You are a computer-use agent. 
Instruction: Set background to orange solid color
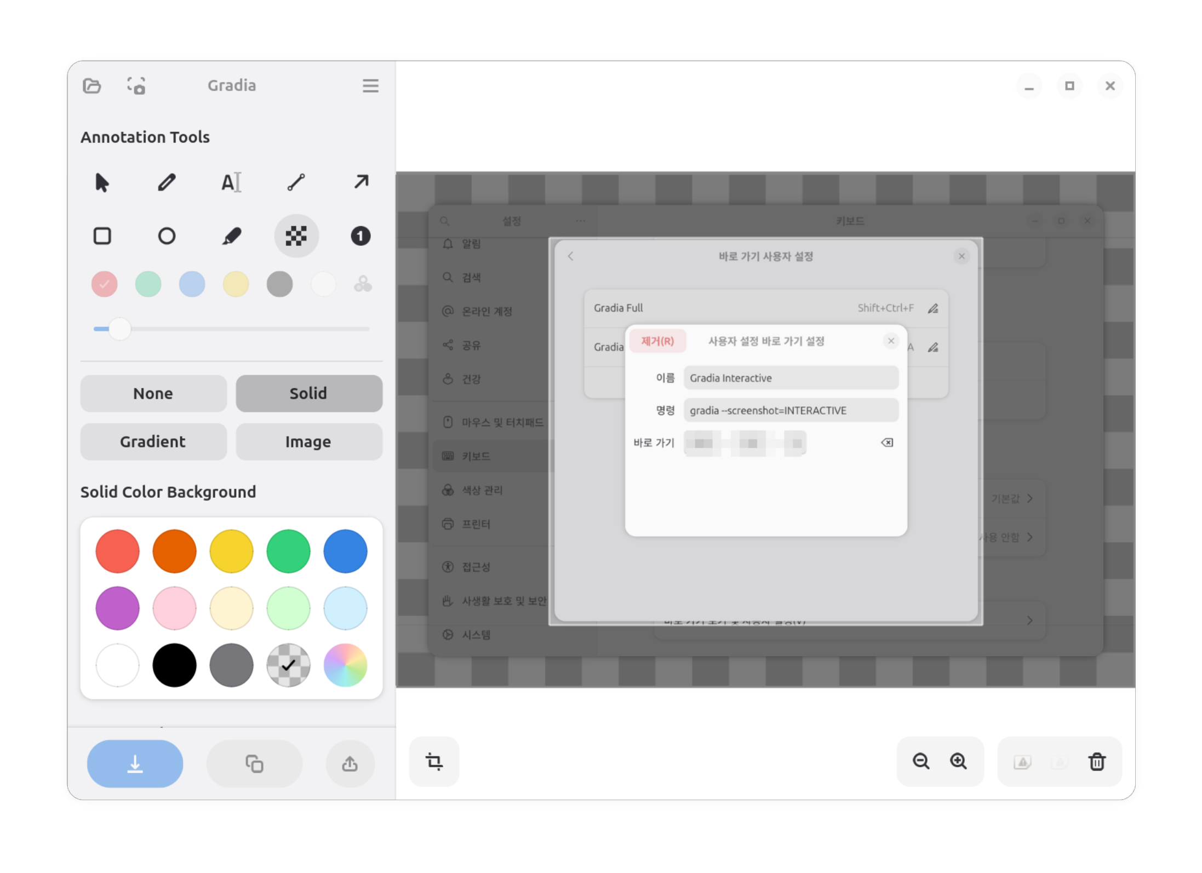tap(175, 552)
